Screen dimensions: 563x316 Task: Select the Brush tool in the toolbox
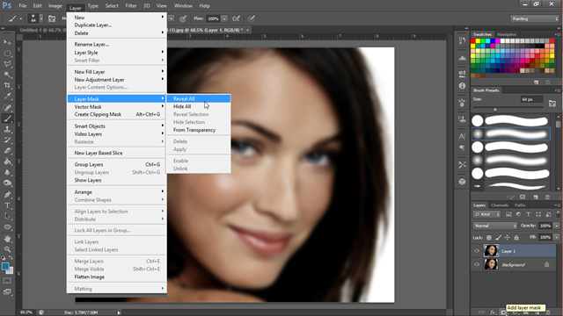(7, 118)
